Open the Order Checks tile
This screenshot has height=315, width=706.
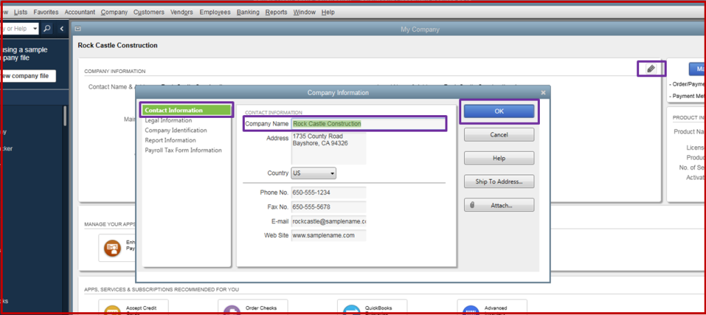click(252, 307)
